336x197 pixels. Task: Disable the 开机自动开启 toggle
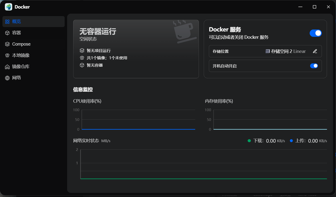(314, 66)
